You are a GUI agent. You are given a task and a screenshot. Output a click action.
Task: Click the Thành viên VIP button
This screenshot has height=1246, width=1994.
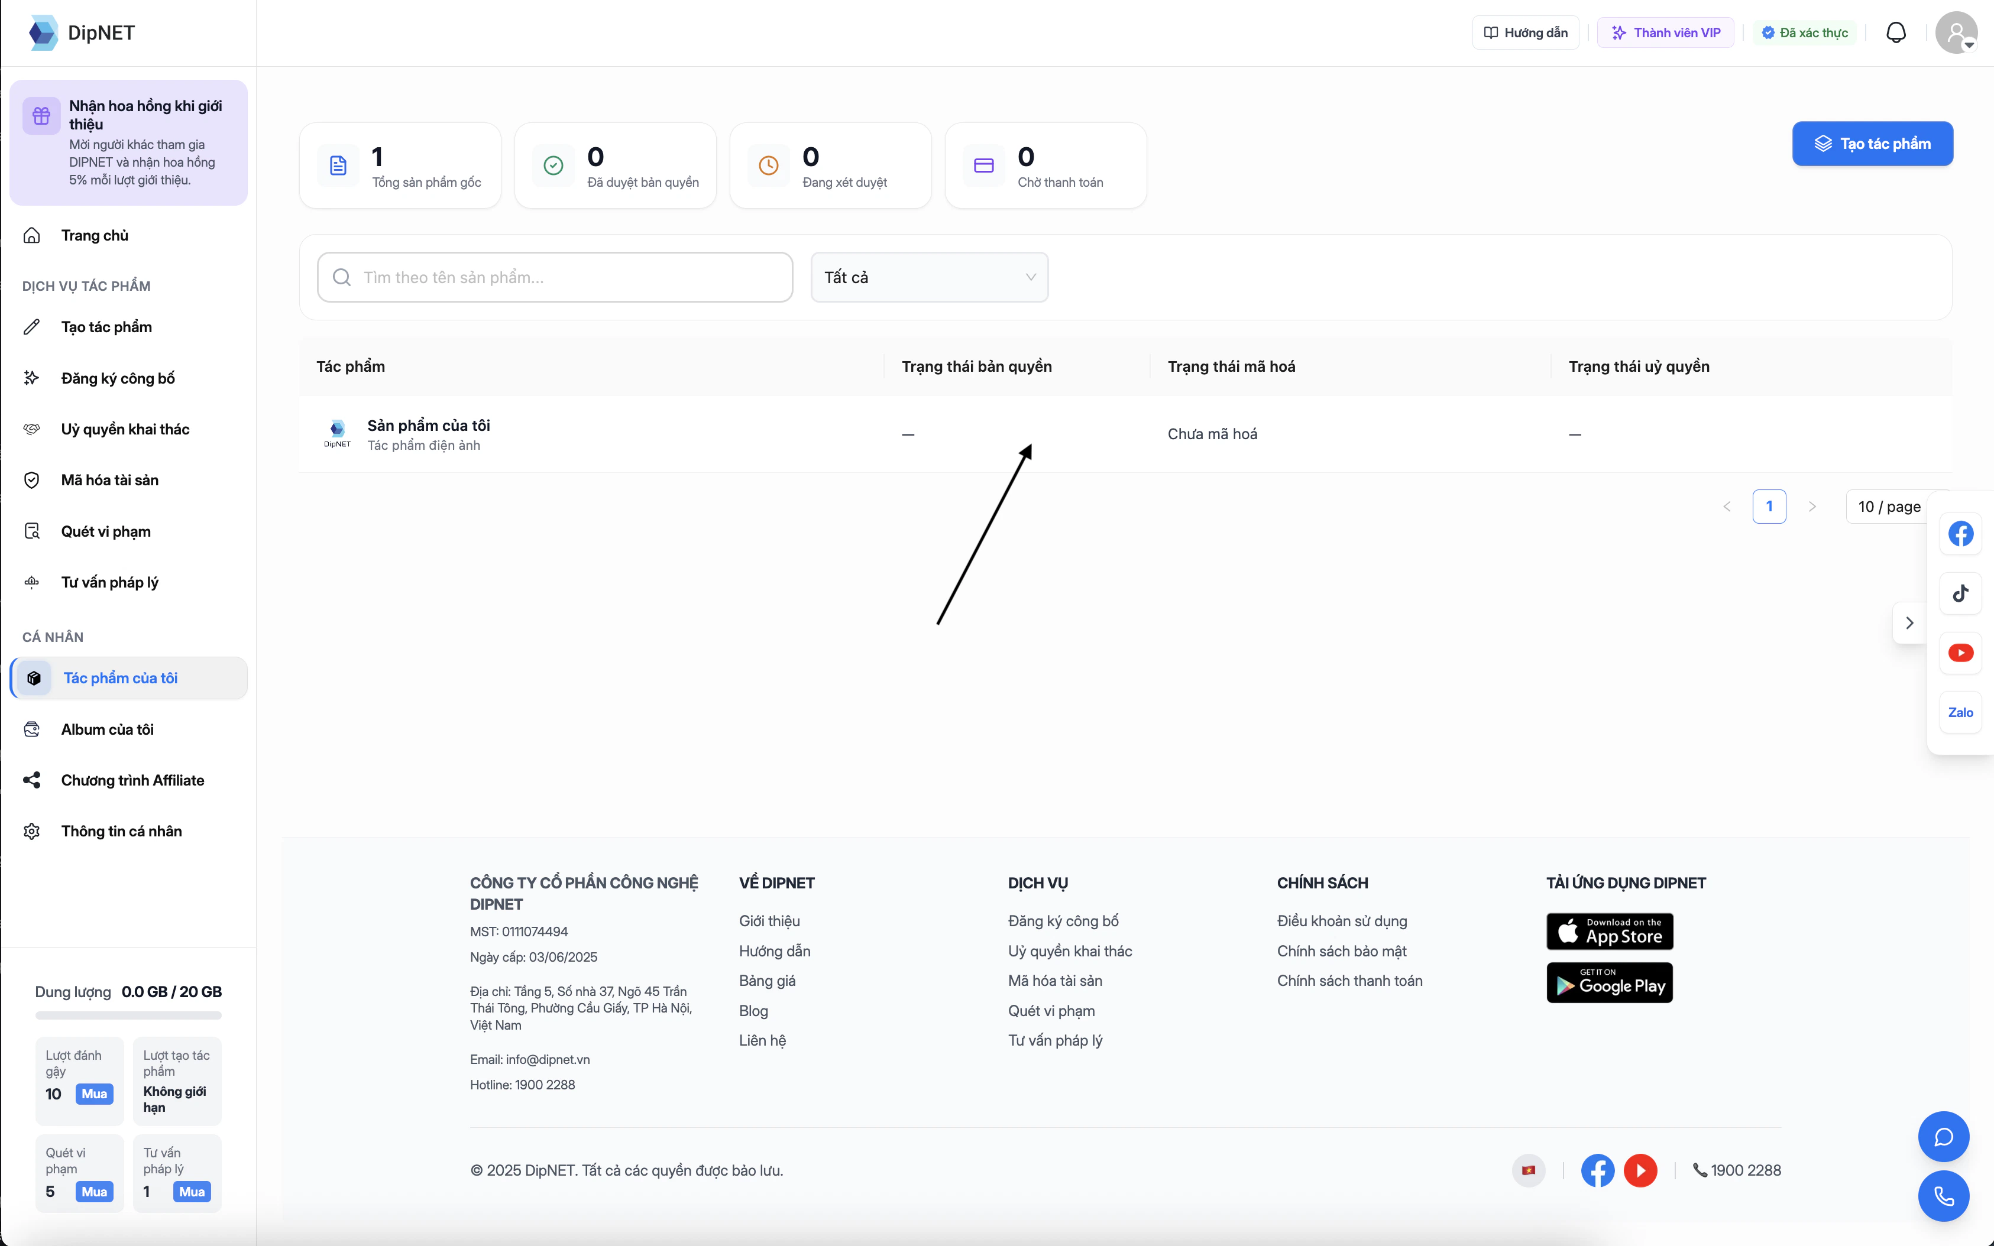(1665, 33)
